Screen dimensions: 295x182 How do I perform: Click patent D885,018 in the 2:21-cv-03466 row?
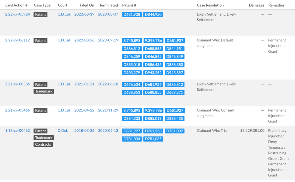click(153, 119)
